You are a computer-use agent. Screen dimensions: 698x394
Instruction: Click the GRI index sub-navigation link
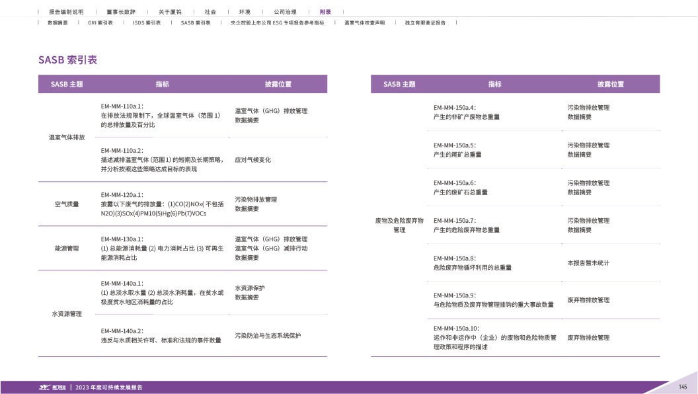[100, 22]
